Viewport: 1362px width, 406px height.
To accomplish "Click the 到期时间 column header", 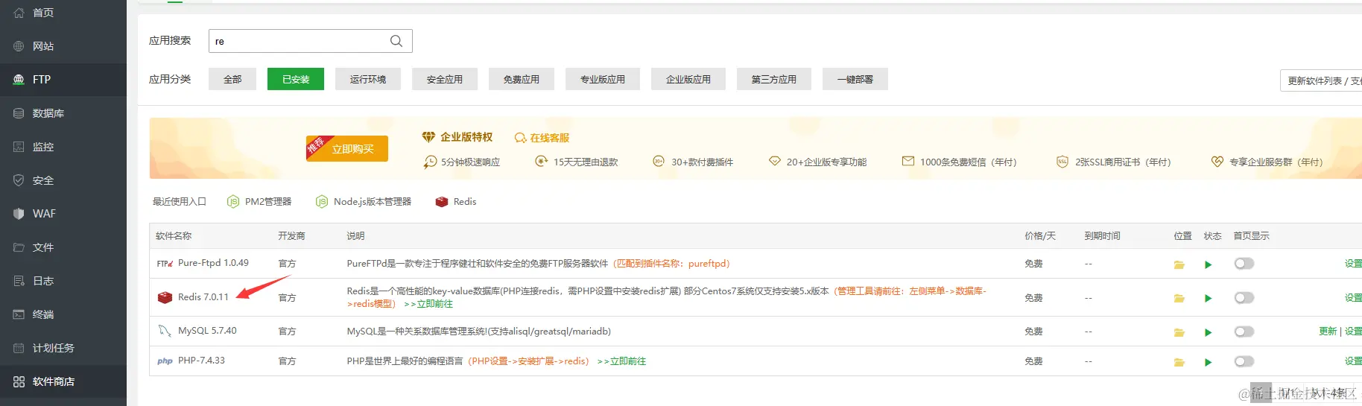I will point(1103,236).
